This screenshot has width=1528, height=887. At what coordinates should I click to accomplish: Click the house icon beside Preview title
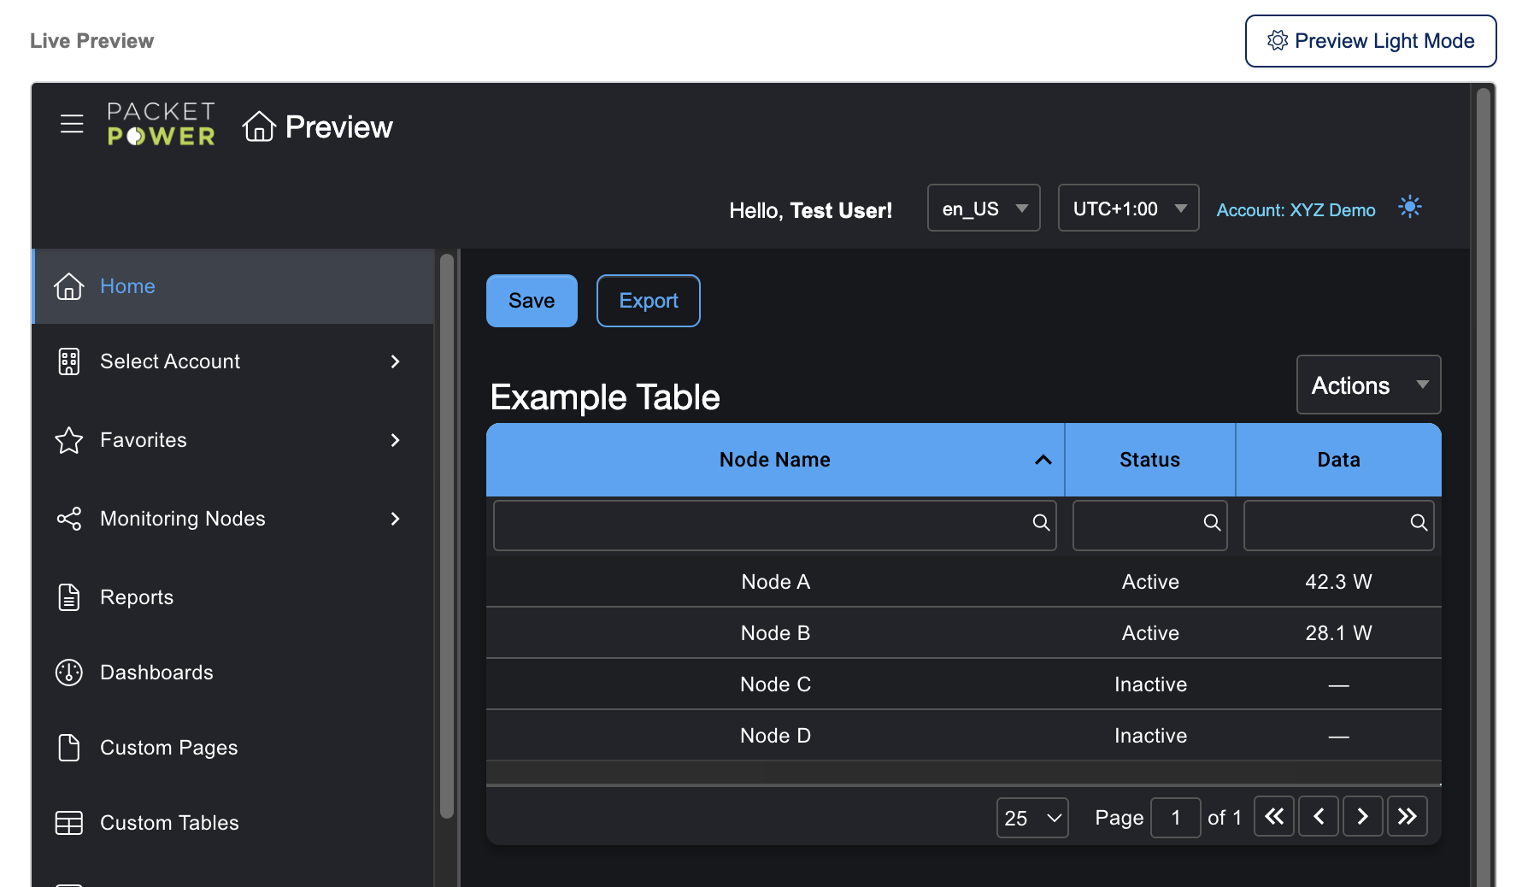[259, 126]
